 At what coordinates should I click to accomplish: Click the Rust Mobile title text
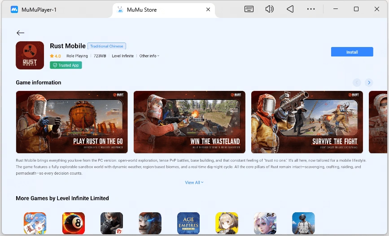(x=68, y=46)
